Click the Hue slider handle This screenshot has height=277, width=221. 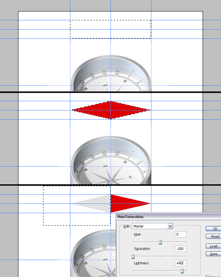coord(160,242)
